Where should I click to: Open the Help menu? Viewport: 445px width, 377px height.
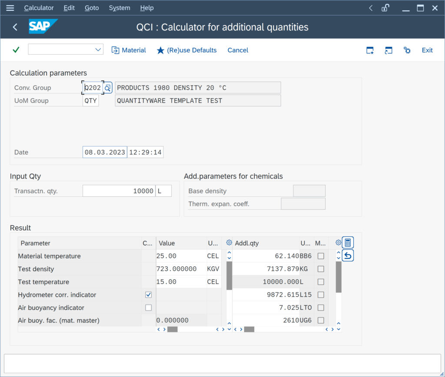click(x=147, y=8)
